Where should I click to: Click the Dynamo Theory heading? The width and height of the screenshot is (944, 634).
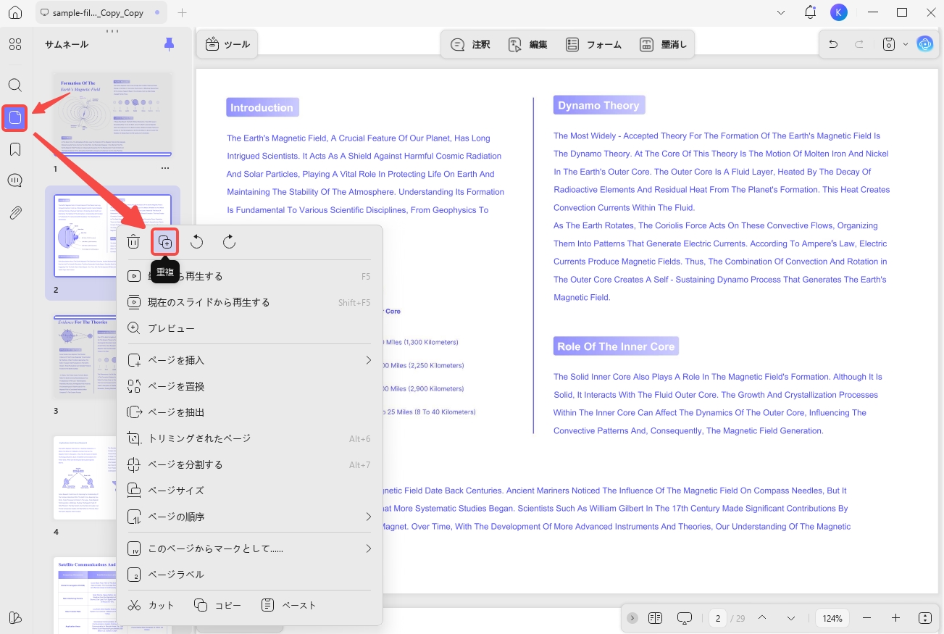pos(599,105)
